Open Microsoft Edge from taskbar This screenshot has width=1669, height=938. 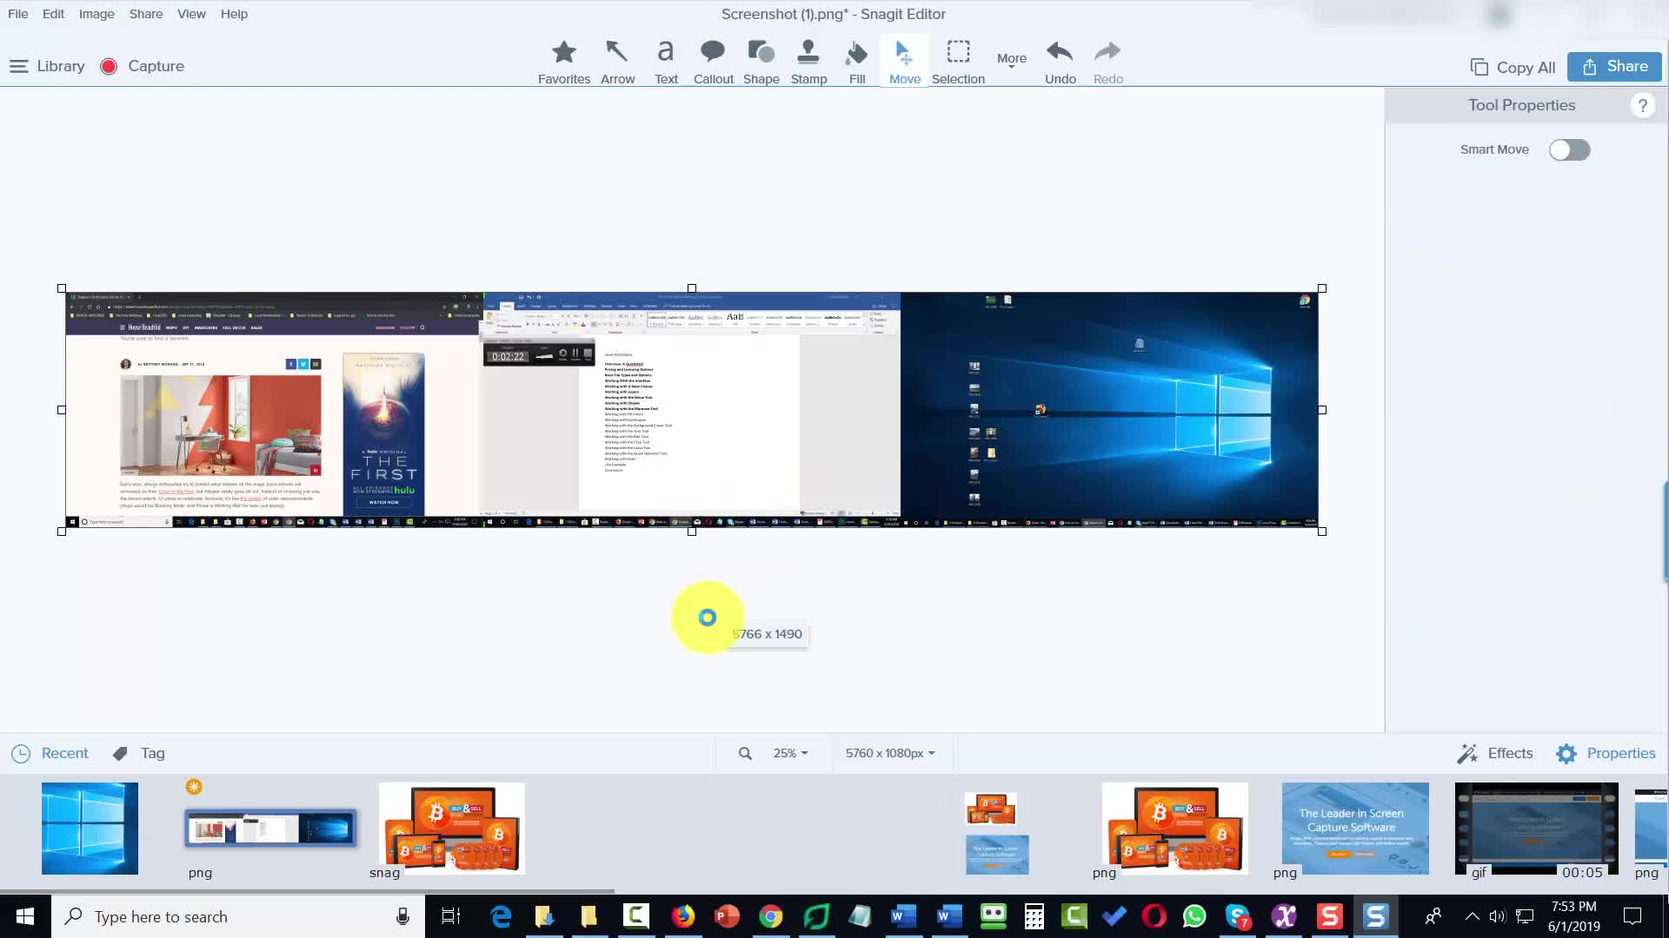(501, 916)
